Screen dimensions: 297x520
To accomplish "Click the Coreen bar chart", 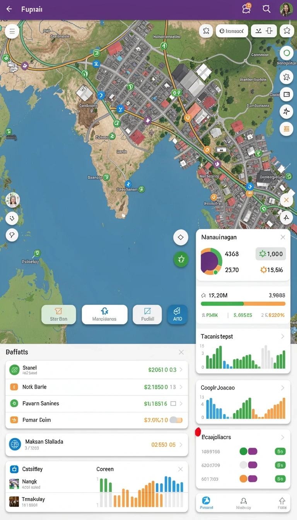I will [x=142, y=492].
